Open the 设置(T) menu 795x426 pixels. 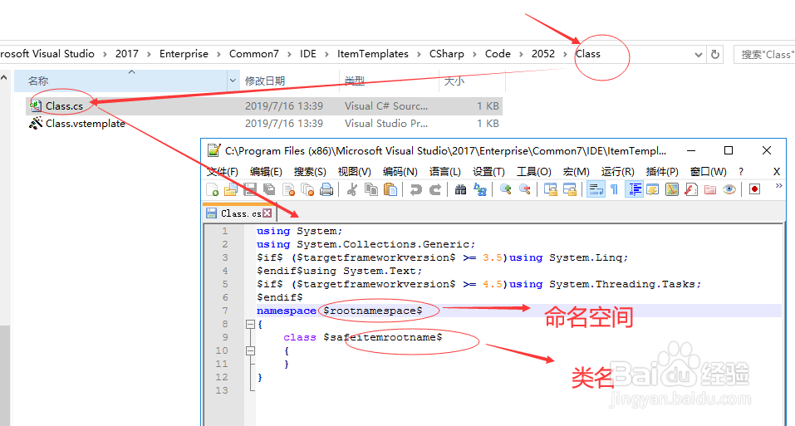[488, 172]
